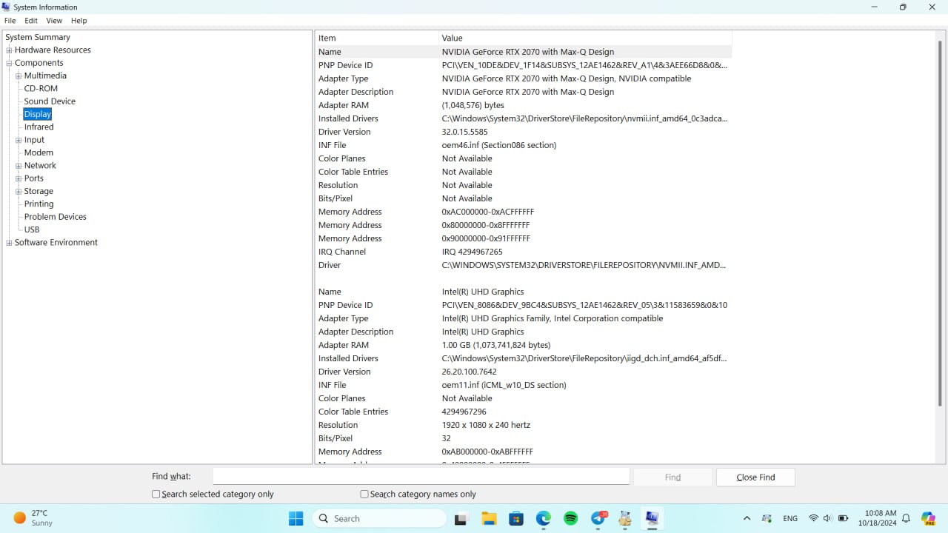Launch File Explorer from the taskbar
Image resolution: width=948 pixels, height=533 pixels.
coord(489,519)
